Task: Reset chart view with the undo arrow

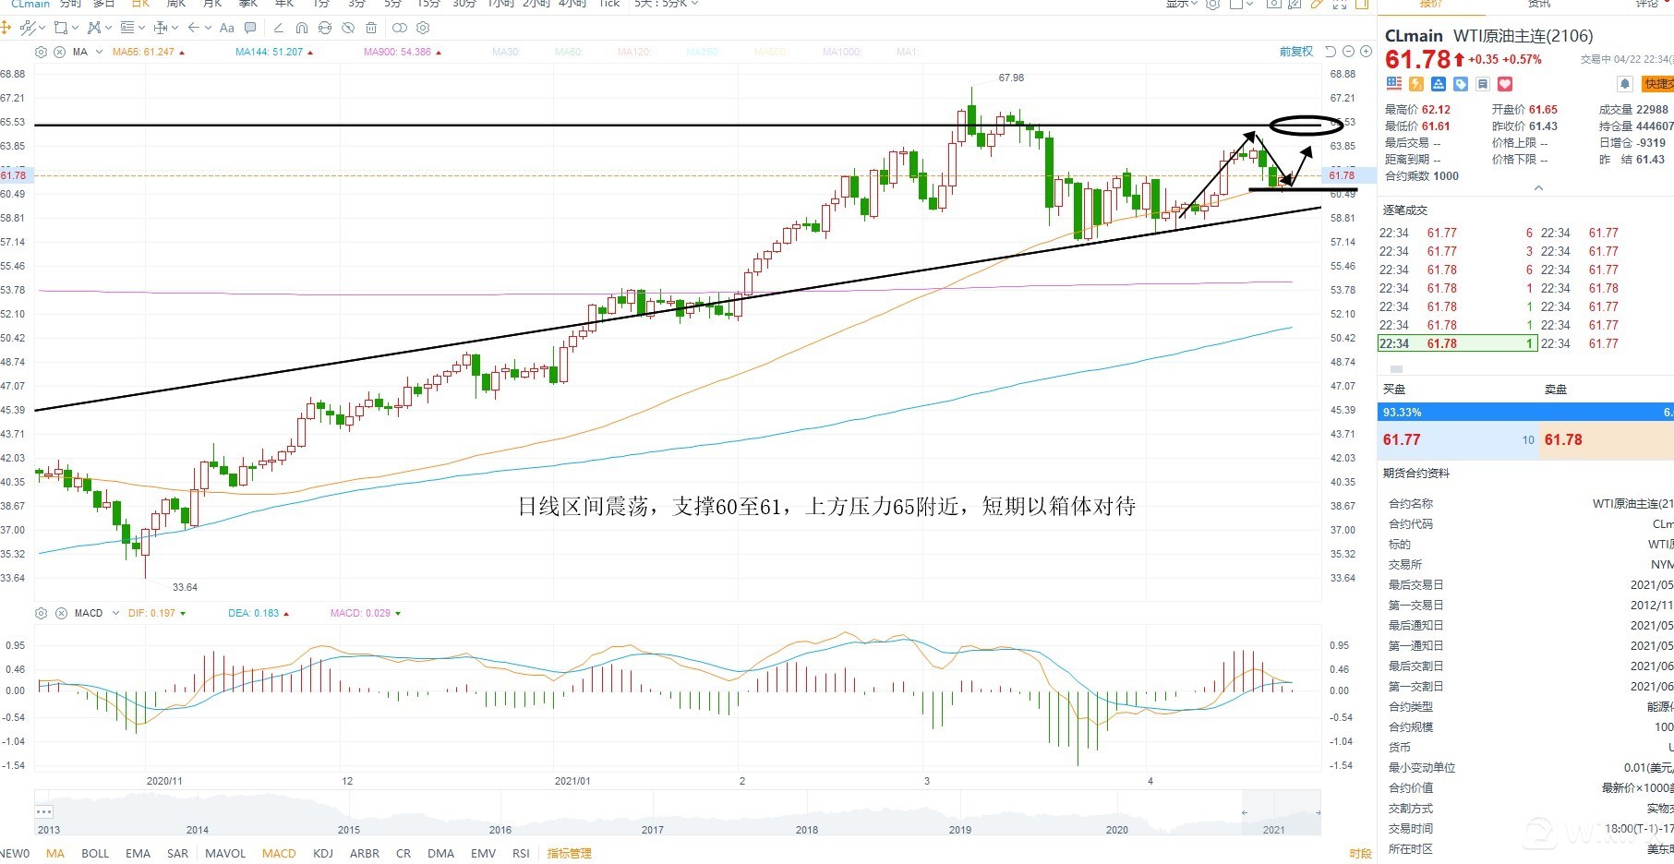Action: point(1331,52)
